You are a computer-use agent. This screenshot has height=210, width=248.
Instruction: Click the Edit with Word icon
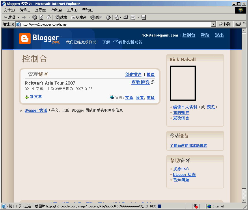[133, 17]
